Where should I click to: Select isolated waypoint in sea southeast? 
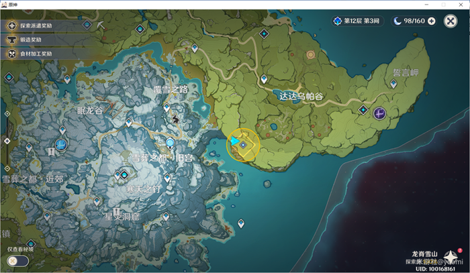click(x=241, y=223)
